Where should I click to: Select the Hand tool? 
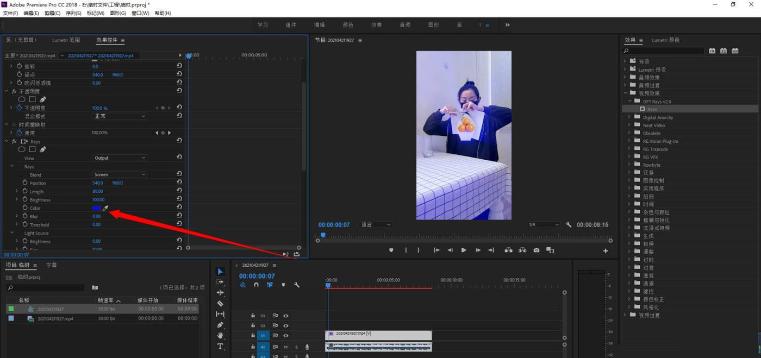tap(220, 336)
